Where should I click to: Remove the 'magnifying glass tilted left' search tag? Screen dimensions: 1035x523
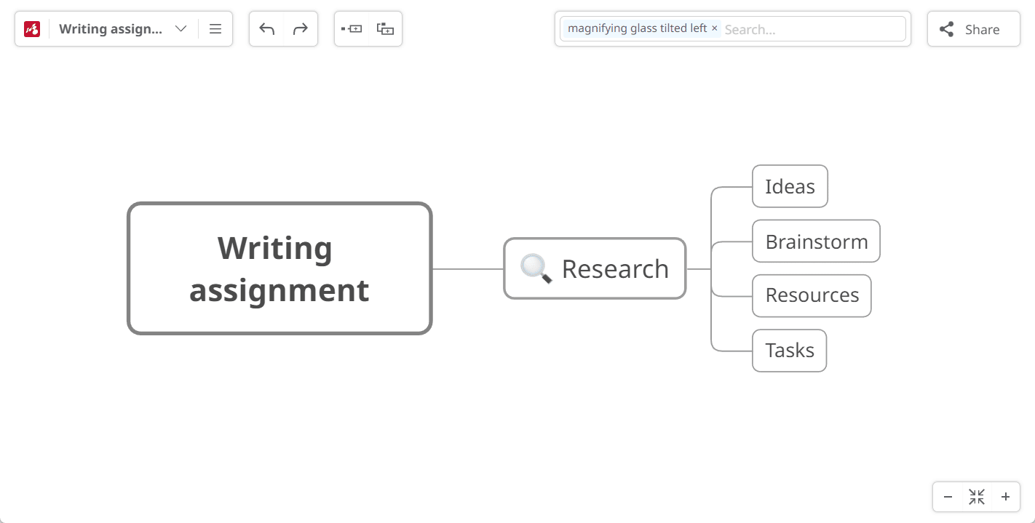click(714, 28)
